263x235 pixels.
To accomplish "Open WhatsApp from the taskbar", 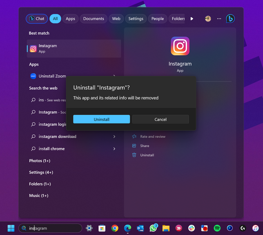I will [x=153, y=228].
